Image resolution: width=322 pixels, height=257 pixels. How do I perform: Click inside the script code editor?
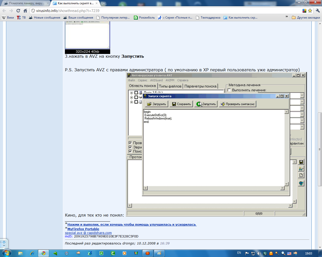pyautogui.click(x=214, y=148)
